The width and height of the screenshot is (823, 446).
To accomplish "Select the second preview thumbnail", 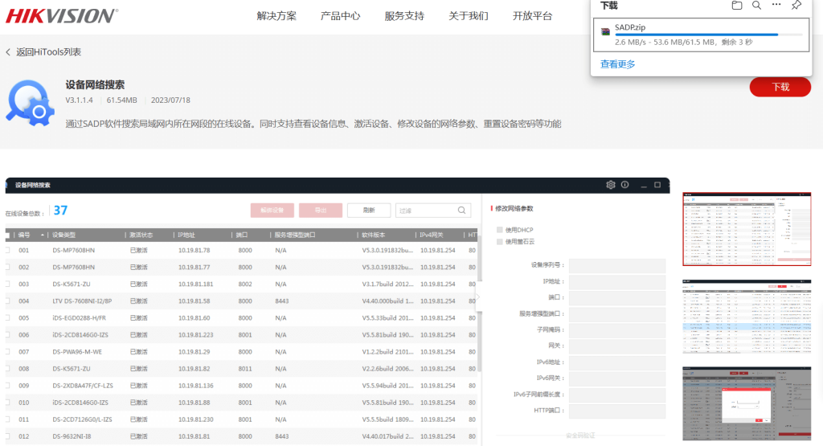I will 747,317.
